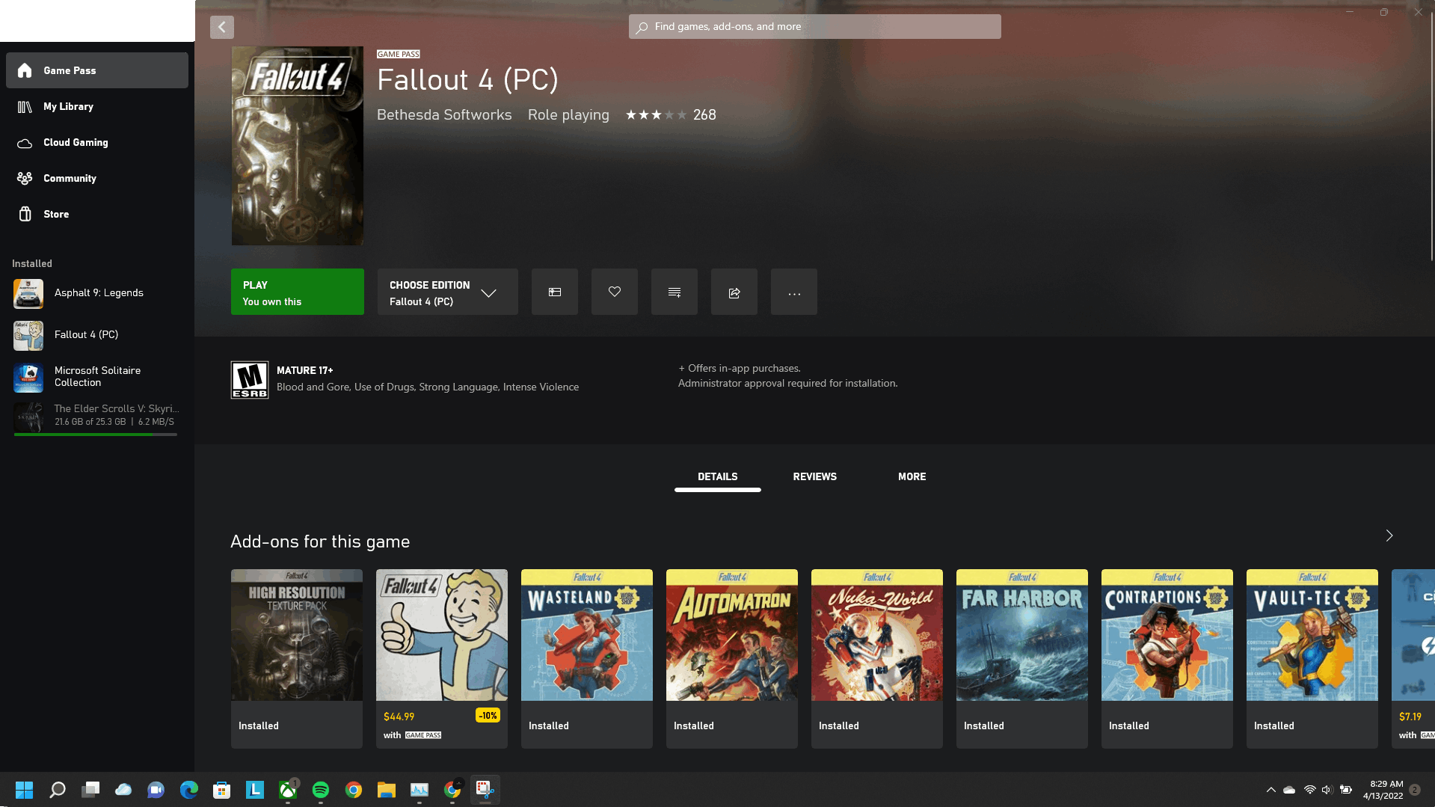Open Microsoft Store taskbar icon
The image size is (1435, 807).
tap(222, 790)
